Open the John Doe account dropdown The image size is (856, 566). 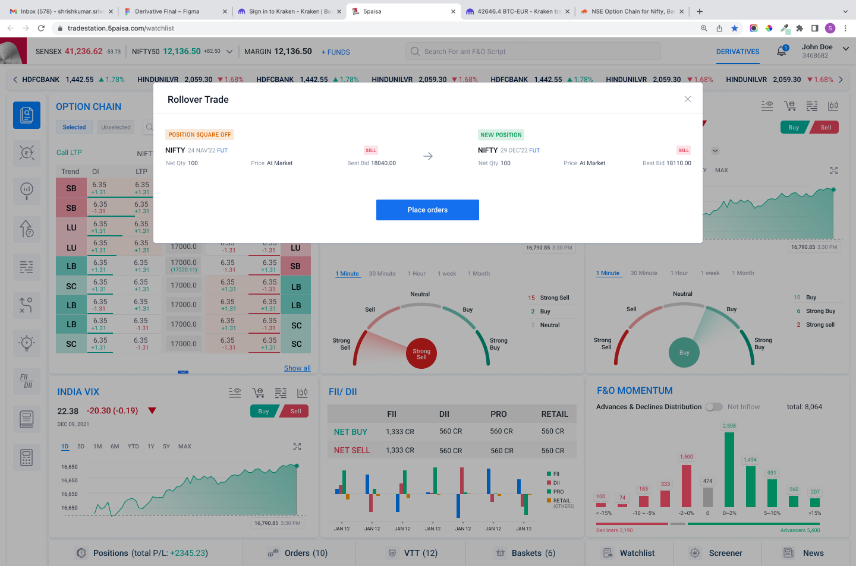[845, 49]
